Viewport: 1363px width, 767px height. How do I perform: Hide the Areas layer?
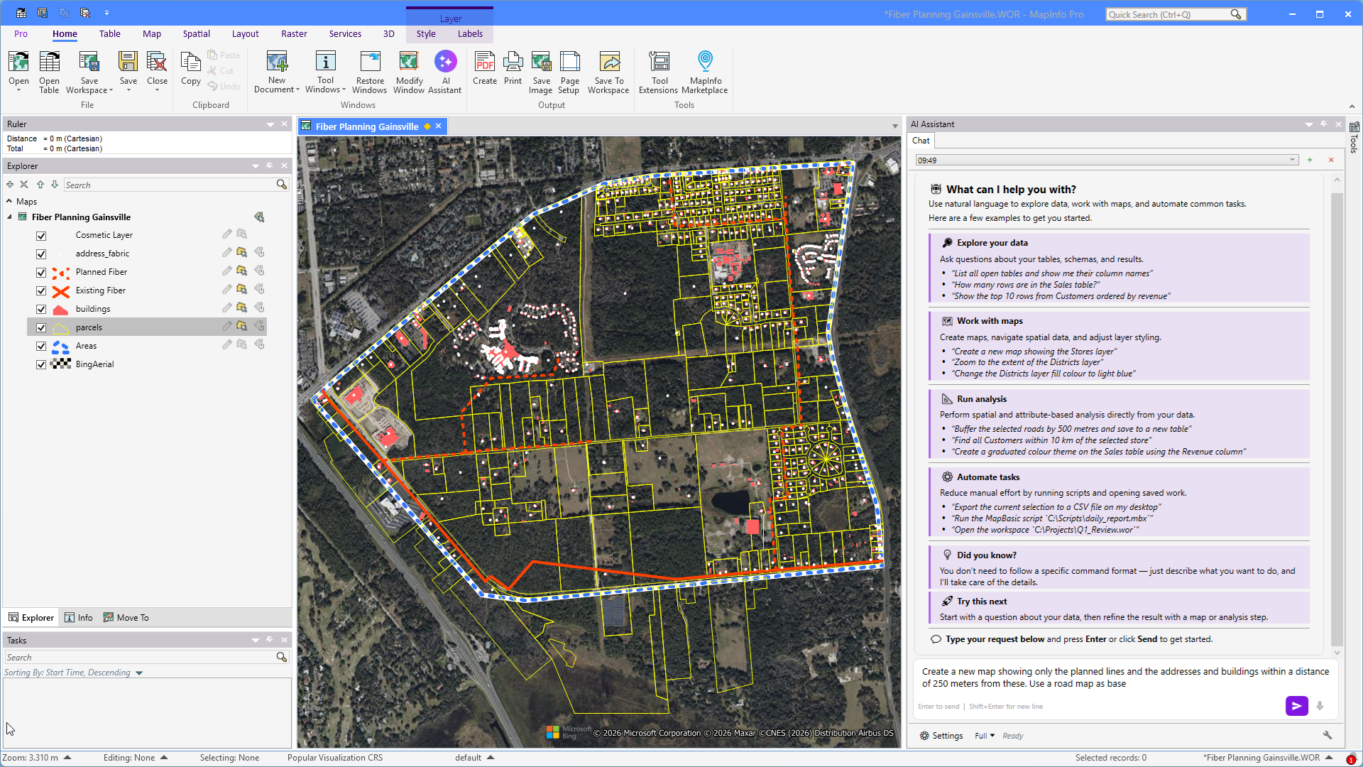pyautogui.click(x=41, y=346)
